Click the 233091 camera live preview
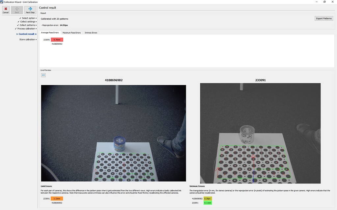Screen dimensions: 337x210 pyautogui.click(x=260, y=133)
